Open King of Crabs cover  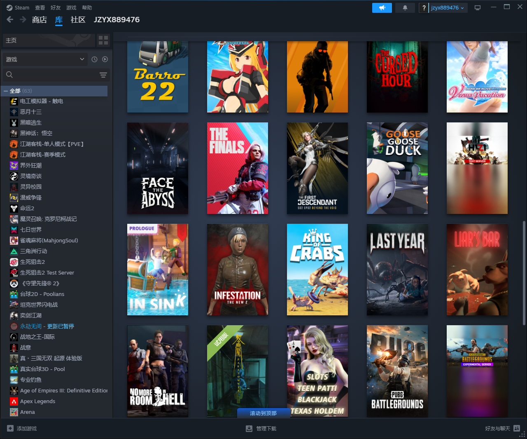point(317,270)
